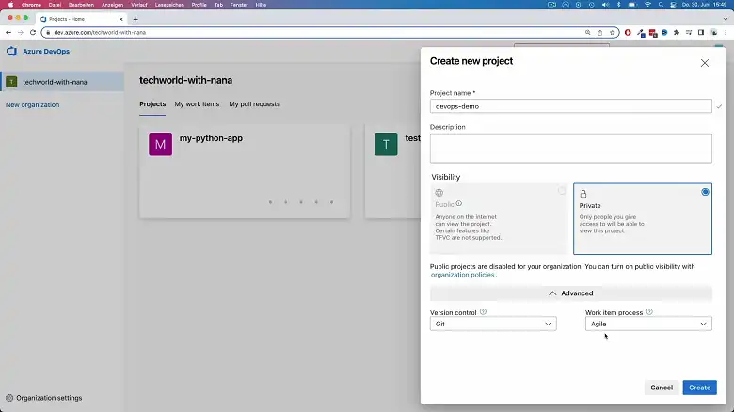Image resolution: width=734 pixels, height=412 pixels.
Task: Click New organization link
Action: pos(32,104)
